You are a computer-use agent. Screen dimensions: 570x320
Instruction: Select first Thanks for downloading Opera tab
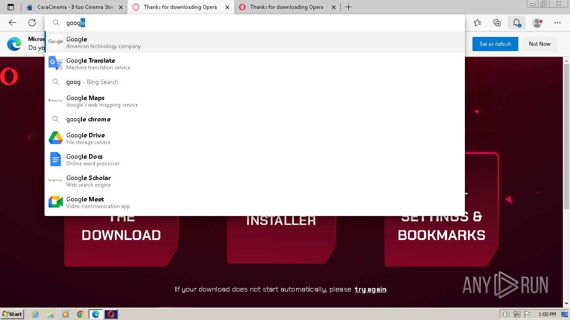pyautogui.click(x=180, y=7)
